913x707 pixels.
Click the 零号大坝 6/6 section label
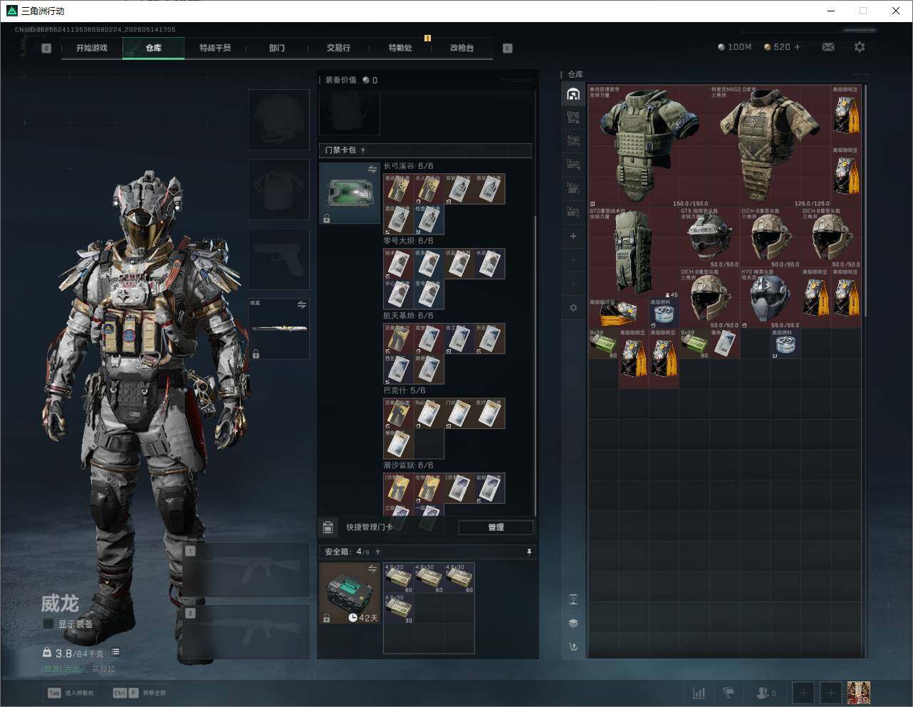tap(408, 241)
